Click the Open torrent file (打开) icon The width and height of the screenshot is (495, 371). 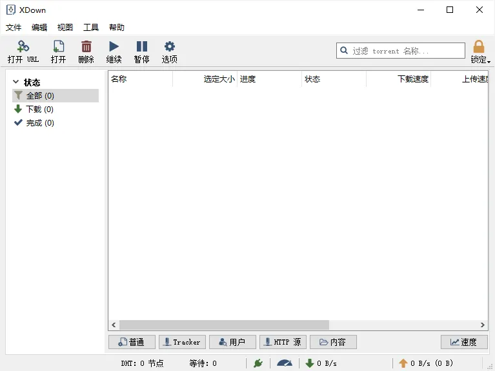(58, 46)
